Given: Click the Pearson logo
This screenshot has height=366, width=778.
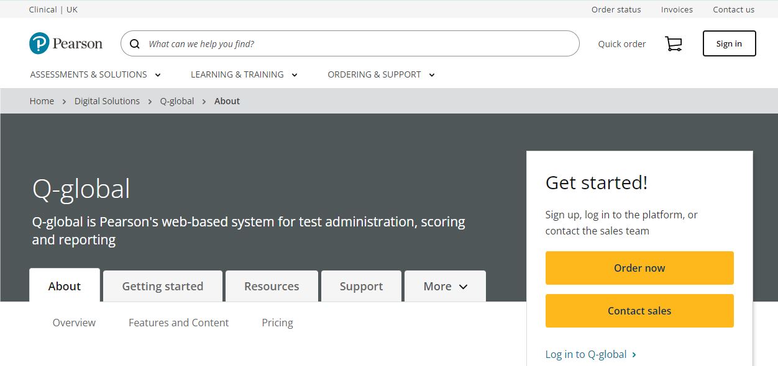Looking at the screenshot, I should click(66, 43).
